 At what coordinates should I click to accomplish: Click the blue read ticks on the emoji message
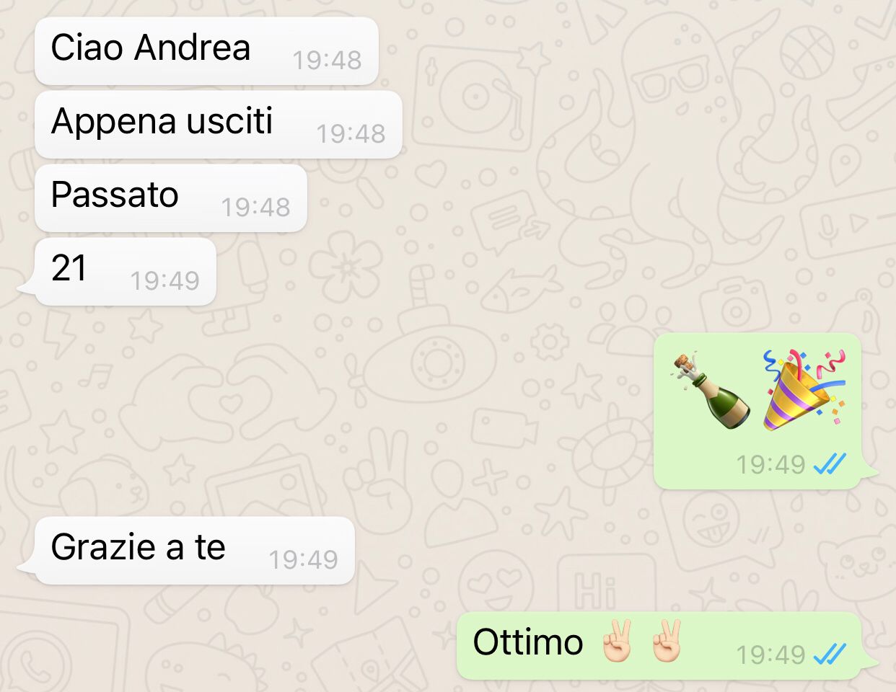(830, 464)
